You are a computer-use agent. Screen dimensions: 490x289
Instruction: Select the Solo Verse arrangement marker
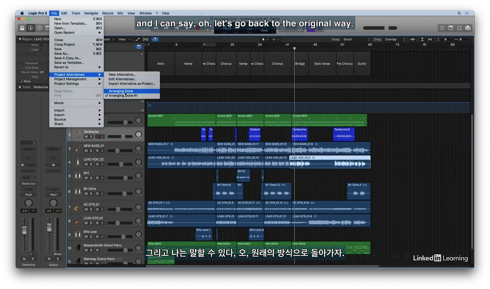322,64
